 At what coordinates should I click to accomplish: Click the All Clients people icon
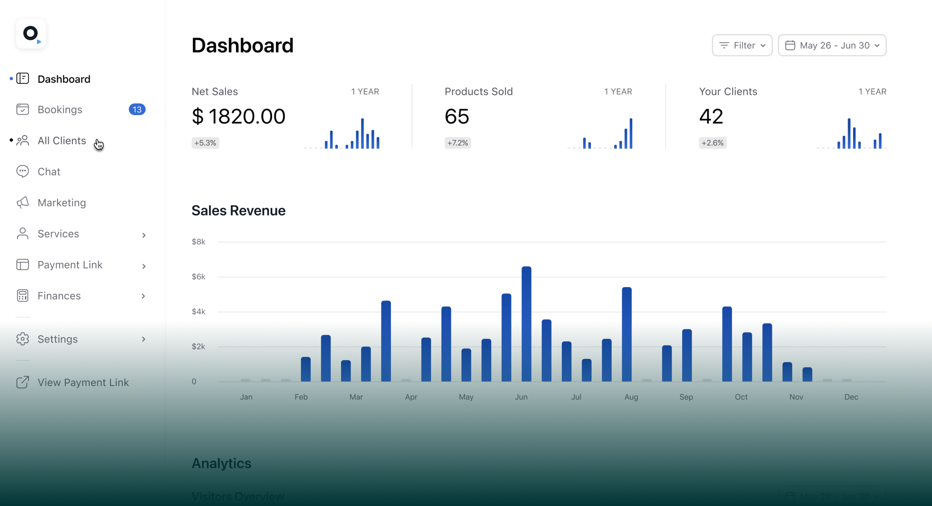point(22,140)
